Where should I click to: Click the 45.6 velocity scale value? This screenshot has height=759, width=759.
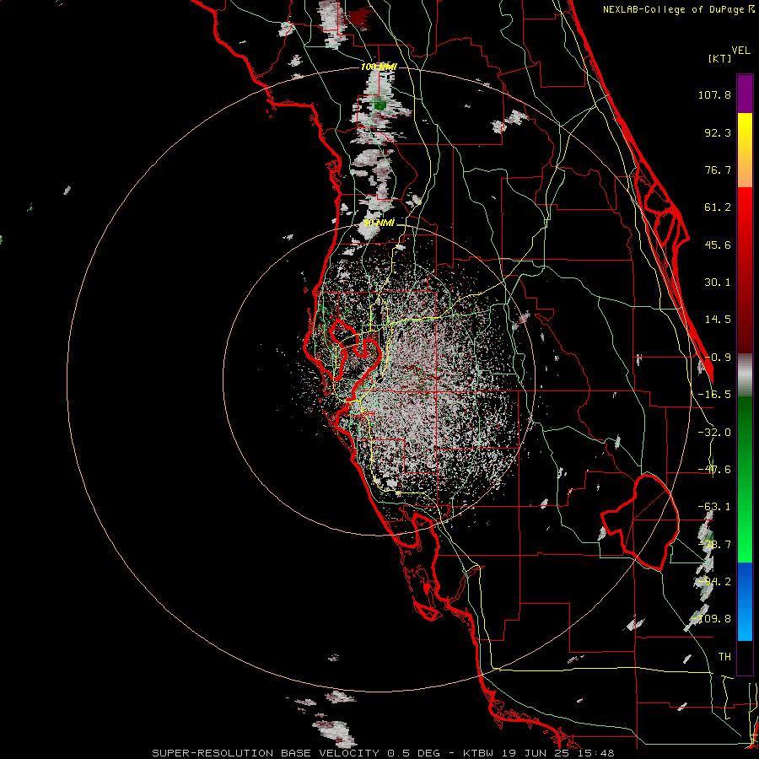(718, 245)
